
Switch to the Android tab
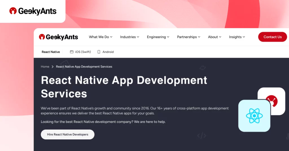pyautogui.click(x=106, y=52)
